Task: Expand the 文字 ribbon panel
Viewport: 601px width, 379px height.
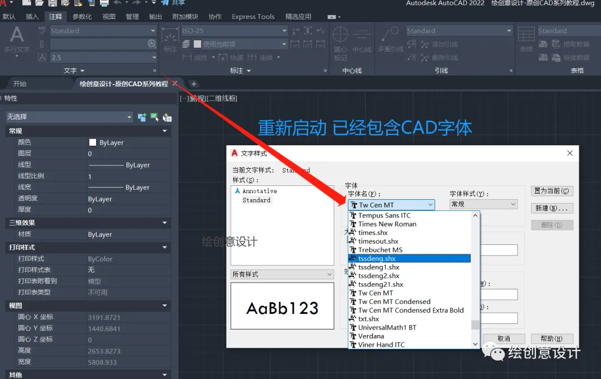Action: click(74, 71)
